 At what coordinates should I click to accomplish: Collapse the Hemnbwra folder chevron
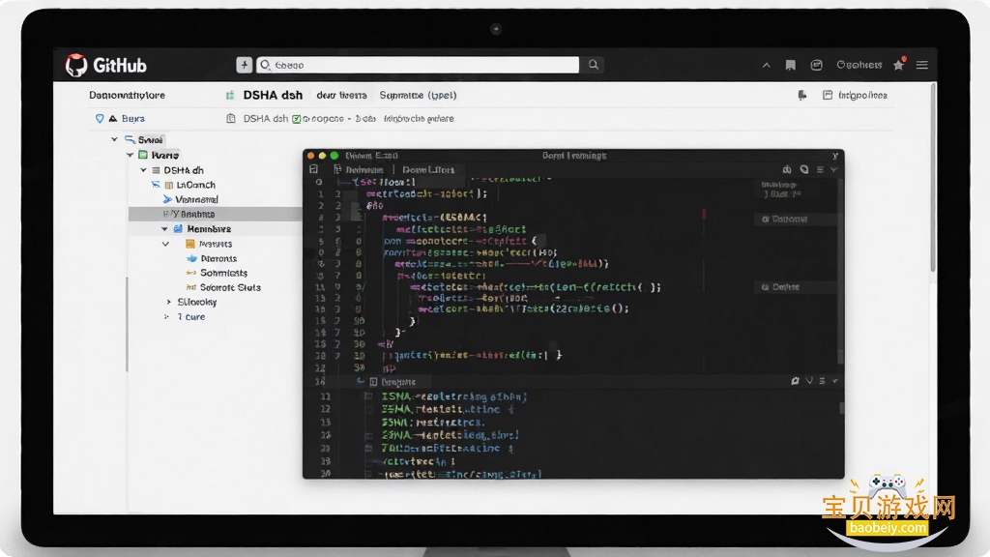click(x=164, y=228)
